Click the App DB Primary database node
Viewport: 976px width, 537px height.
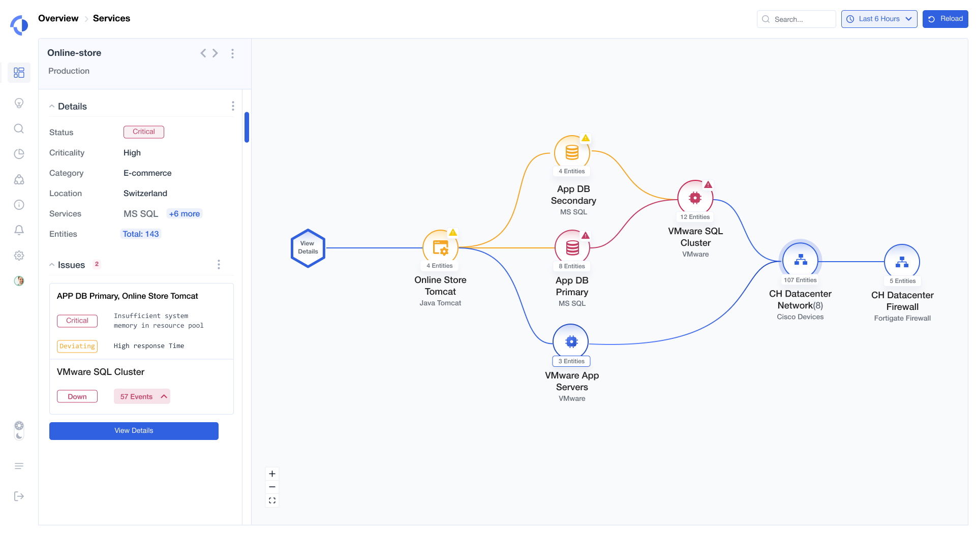571,247
